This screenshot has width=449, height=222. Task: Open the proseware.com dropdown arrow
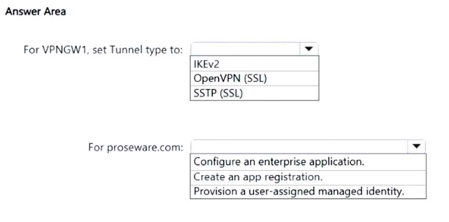click(x=417, y=146)
